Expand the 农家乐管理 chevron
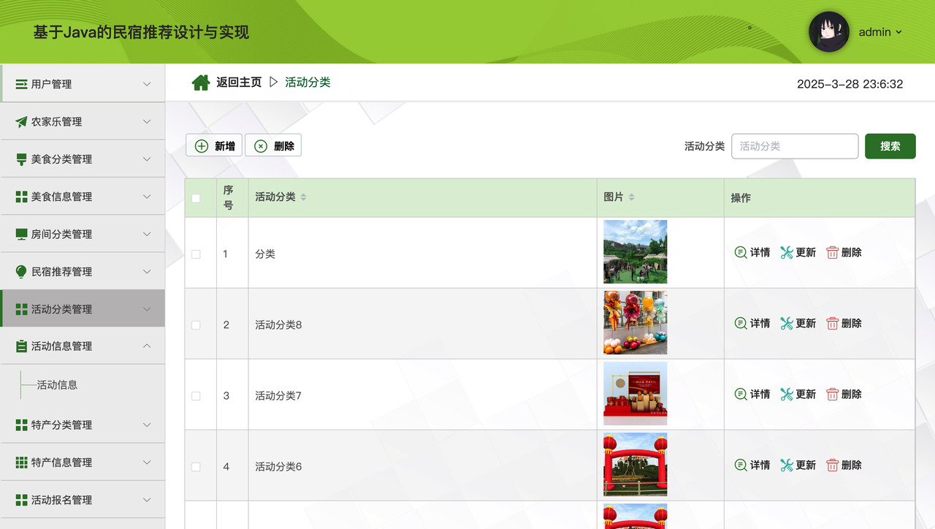This screenshot has height=529, width=935. (147, 122)
